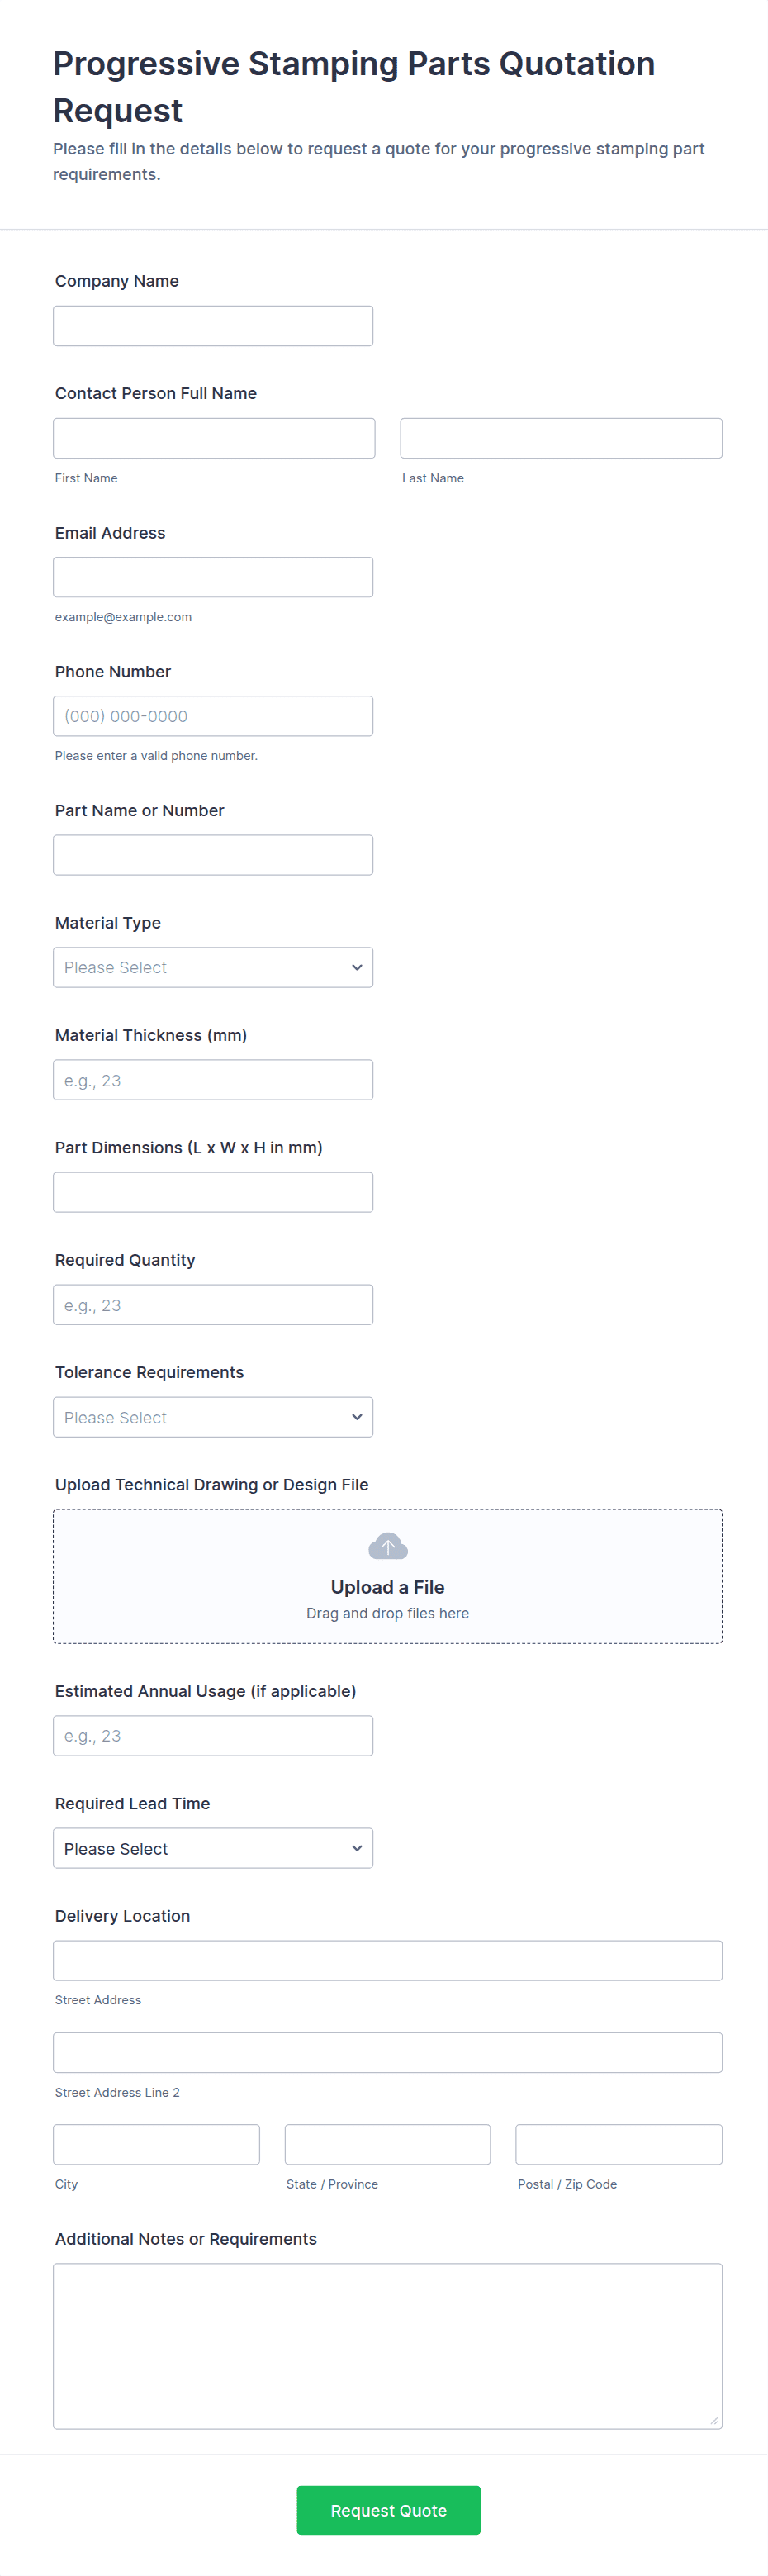The height and width of the screenshot is (2576, 768).
Task: Click the Additional Notes text area
Action: coord(387,2346)
